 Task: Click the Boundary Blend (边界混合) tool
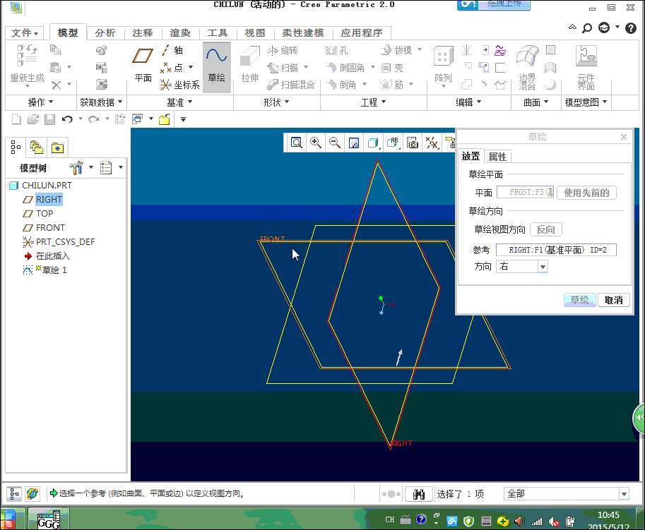click(x=527, y=67)
